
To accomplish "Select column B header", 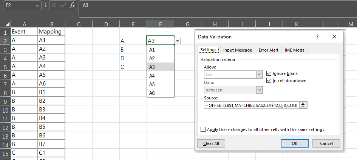I will 52,24.
